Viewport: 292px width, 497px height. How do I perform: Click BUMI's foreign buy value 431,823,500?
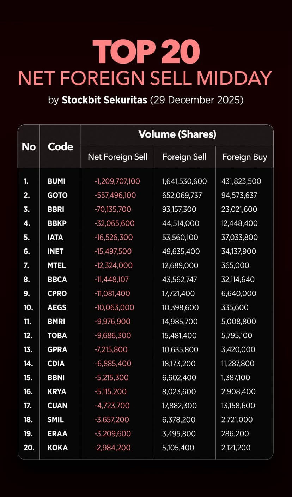(x=241, y=181)
